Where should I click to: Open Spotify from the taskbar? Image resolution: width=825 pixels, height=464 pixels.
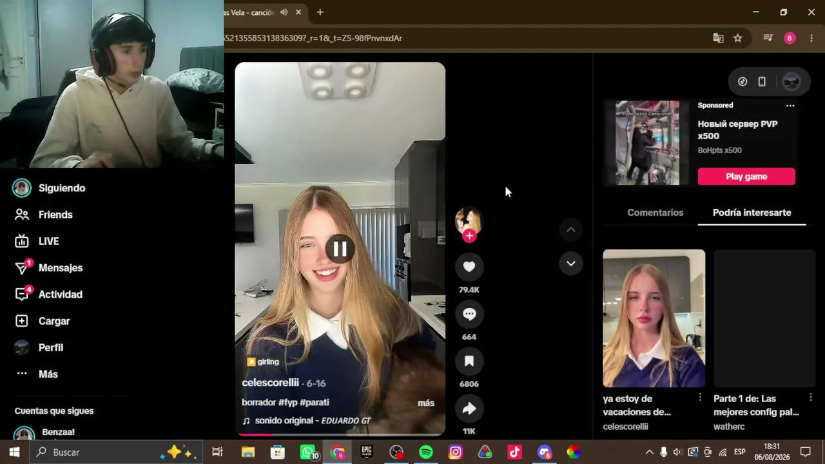(426, 452)
